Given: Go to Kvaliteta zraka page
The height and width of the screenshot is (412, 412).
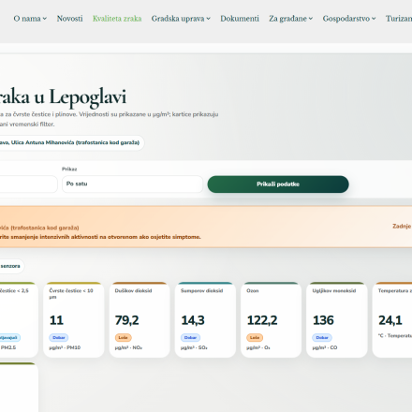Looking at the screenshot, I should pos(117,19).
